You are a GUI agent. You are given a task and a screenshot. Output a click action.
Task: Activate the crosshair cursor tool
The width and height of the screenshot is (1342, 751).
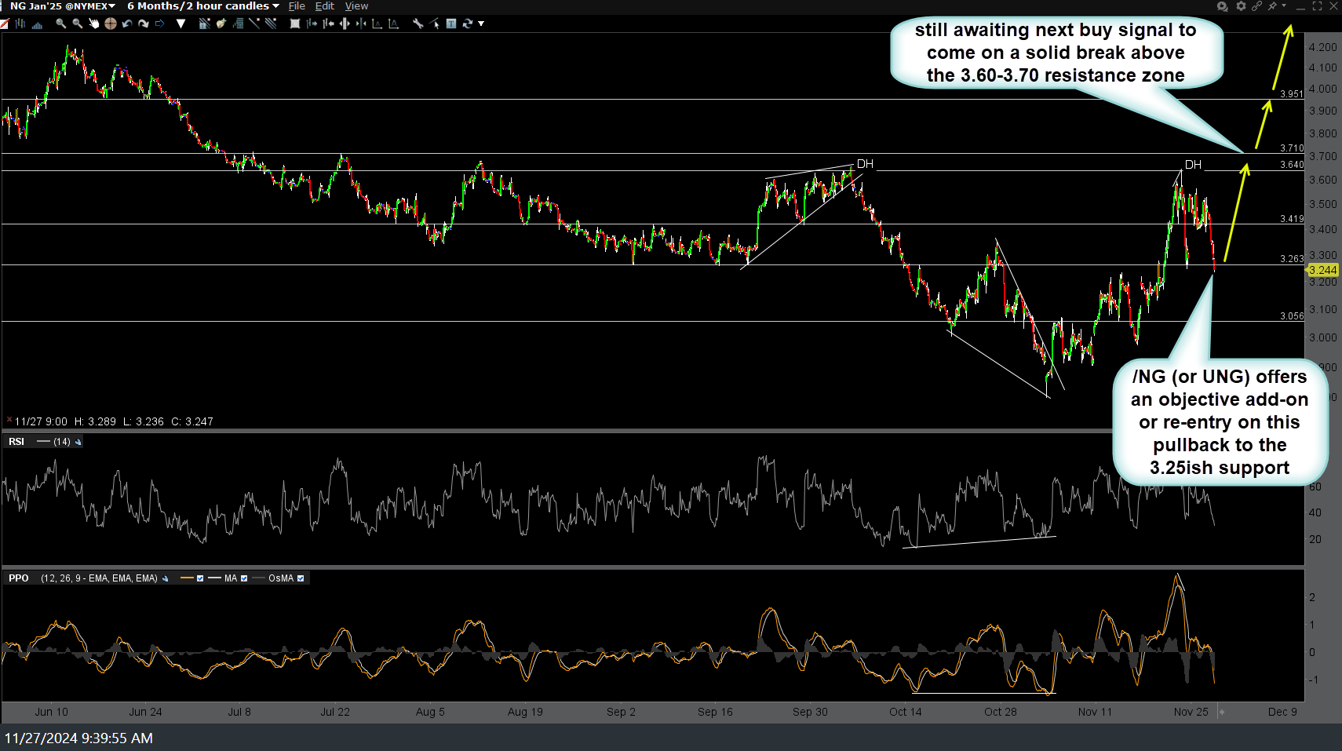click(111, 24)
